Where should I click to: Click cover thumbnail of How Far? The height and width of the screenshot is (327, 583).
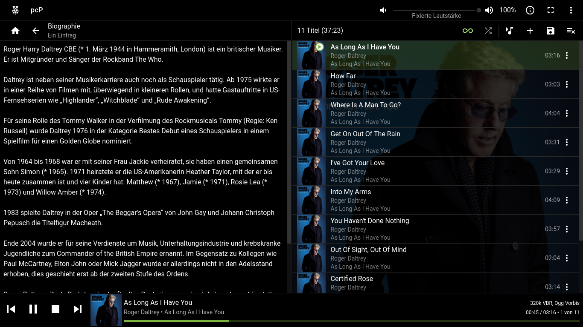click(311, 84)
